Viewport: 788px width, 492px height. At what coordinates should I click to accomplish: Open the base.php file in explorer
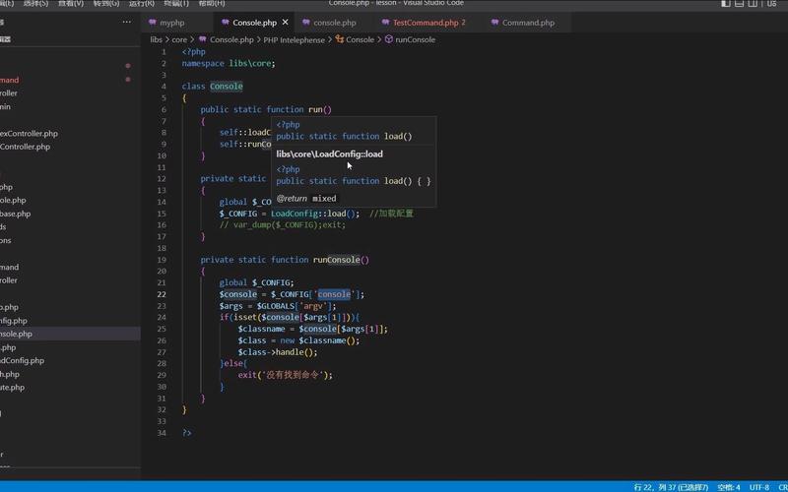pyautogui.click(x=16, y=214)
